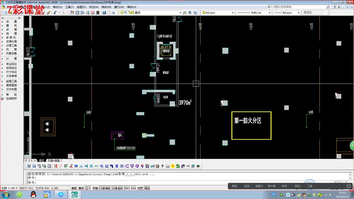The image size is (354, 199).
Task: Open the 工具(T) menu
Action: click(x=69, y=7)
